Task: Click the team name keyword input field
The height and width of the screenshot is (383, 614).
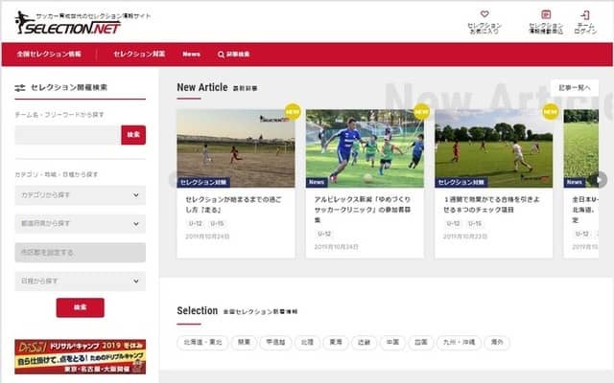Action: (x=67, y=135)
